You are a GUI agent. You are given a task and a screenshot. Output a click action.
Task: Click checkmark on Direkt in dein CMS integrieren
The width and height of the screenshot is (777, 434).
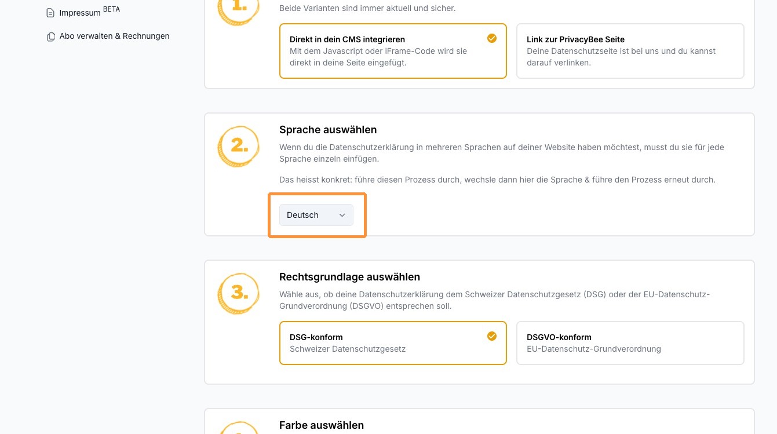click(492, 38)
